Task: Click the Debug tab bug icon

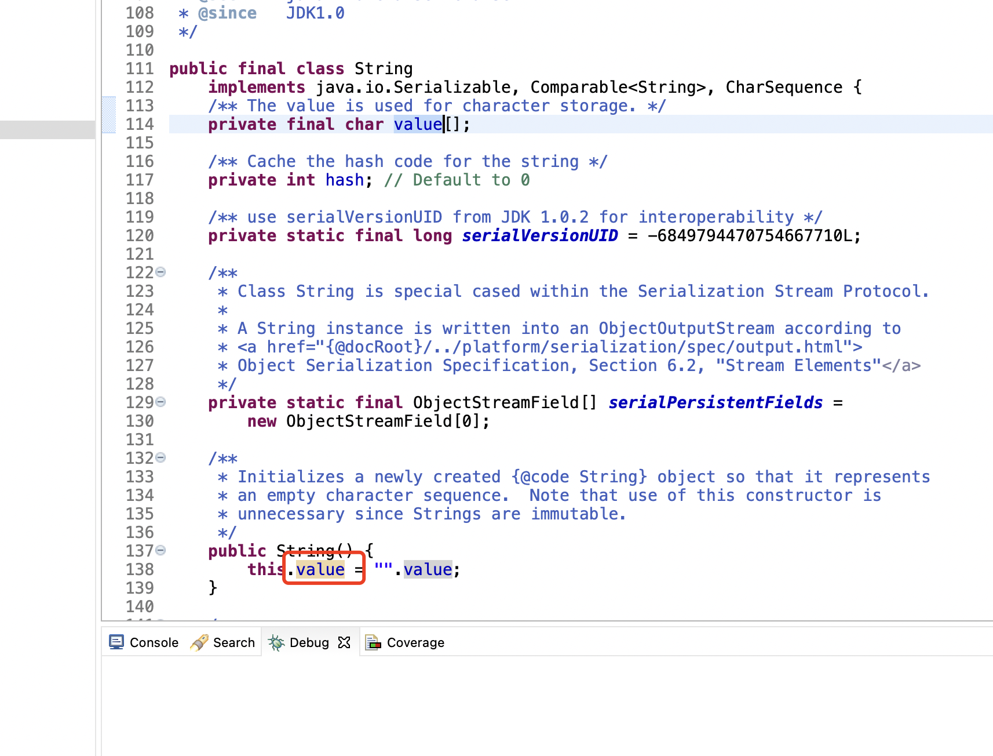Action: 276,642
